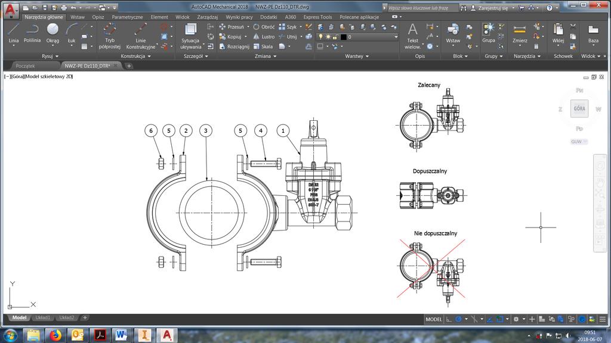
Task: Toggle object snap tracking in status bar
Action: (x=490, y=319)
